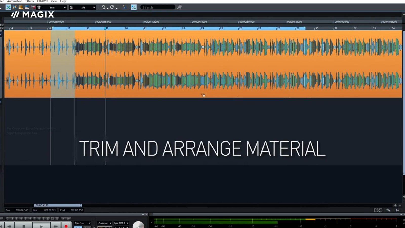
Task: Click the zoom to full view icon
Action: (x=378, y=210)
